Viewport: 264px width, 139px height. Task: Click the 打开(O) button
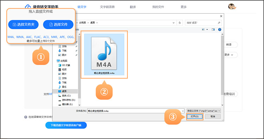click(x=195, y=117)
